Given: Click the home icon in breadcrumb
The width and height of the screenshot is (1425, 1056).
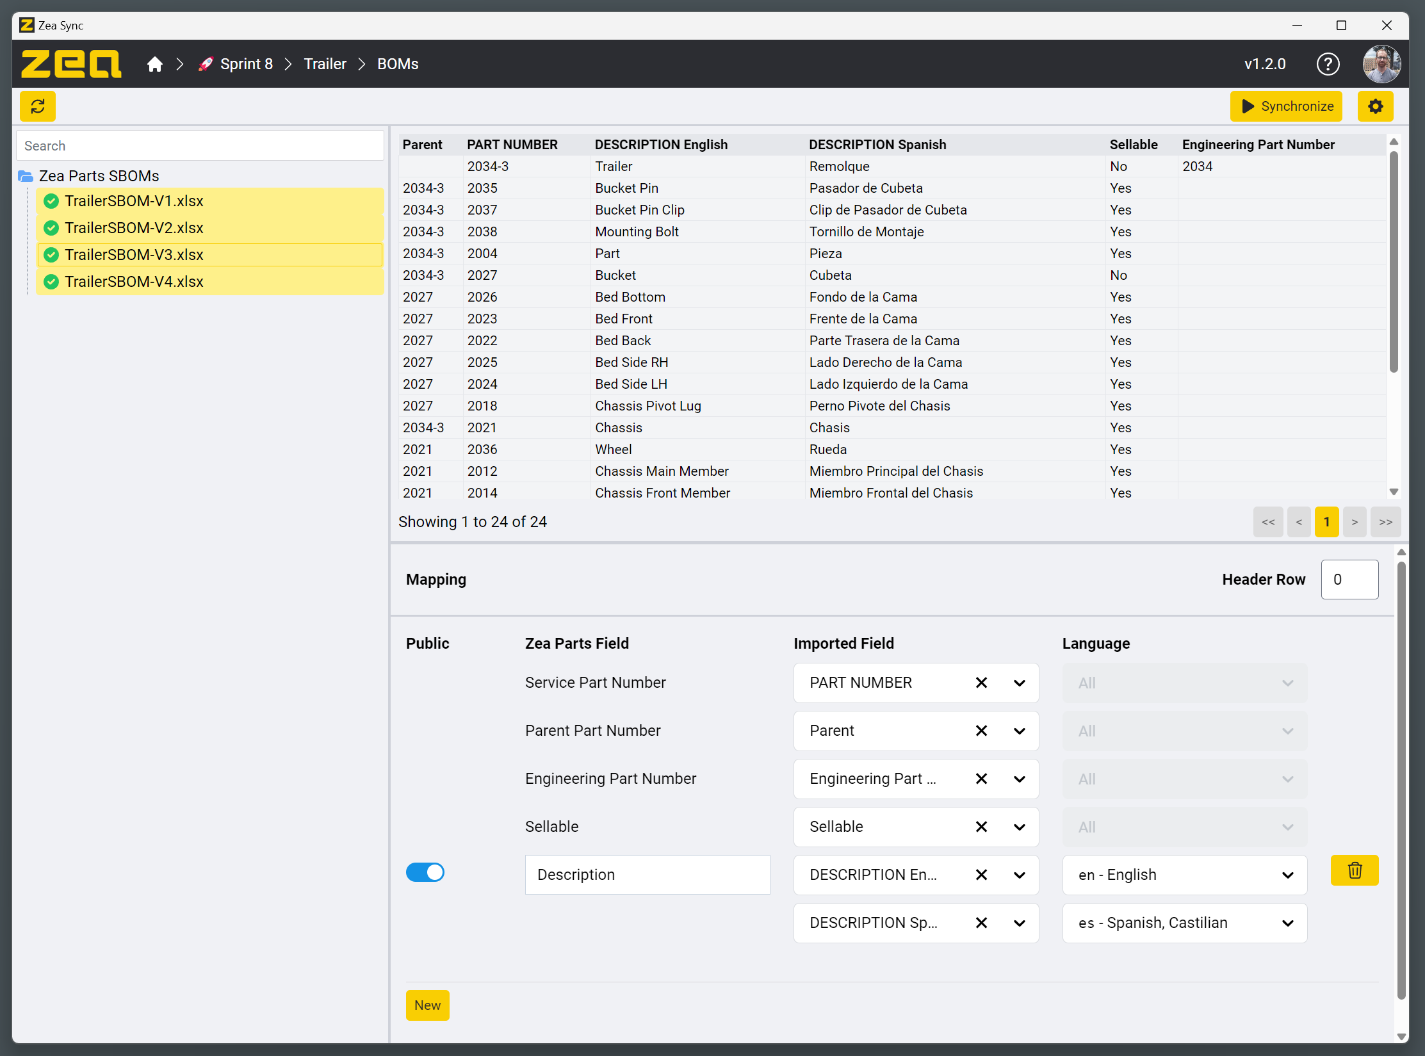Looking at the screenshot, I should coord(154,64).
